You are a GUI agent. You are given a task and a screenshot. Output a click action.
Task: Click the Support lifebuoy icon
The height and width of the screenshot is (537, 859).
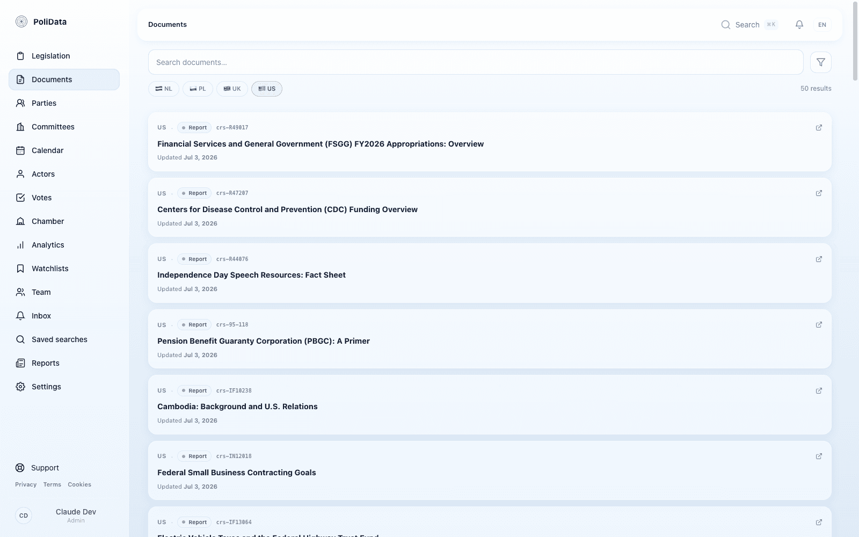coord(20,468)
